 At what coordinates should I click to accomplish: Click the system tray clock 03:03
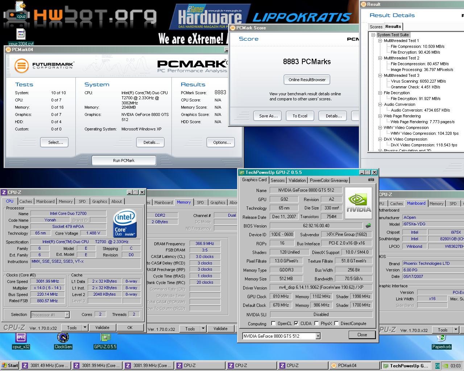pyautogui.click(x=456, y=366)
